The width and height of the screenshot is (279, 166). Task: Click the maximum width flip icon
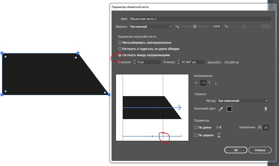(x=226, y=26)
